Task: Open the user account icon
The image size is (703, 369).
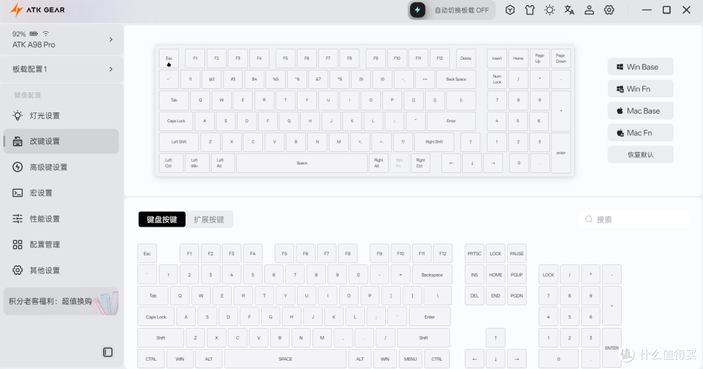Action: [589, 10]
